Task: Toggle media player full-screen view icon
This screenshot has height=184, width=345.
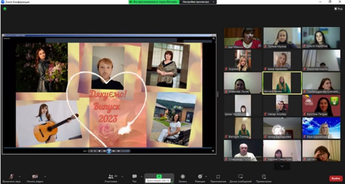Action: pos(213,151)
